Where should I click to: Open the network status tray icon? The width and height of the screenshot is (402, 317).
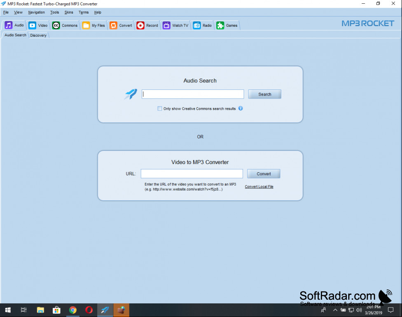(351, 310)
